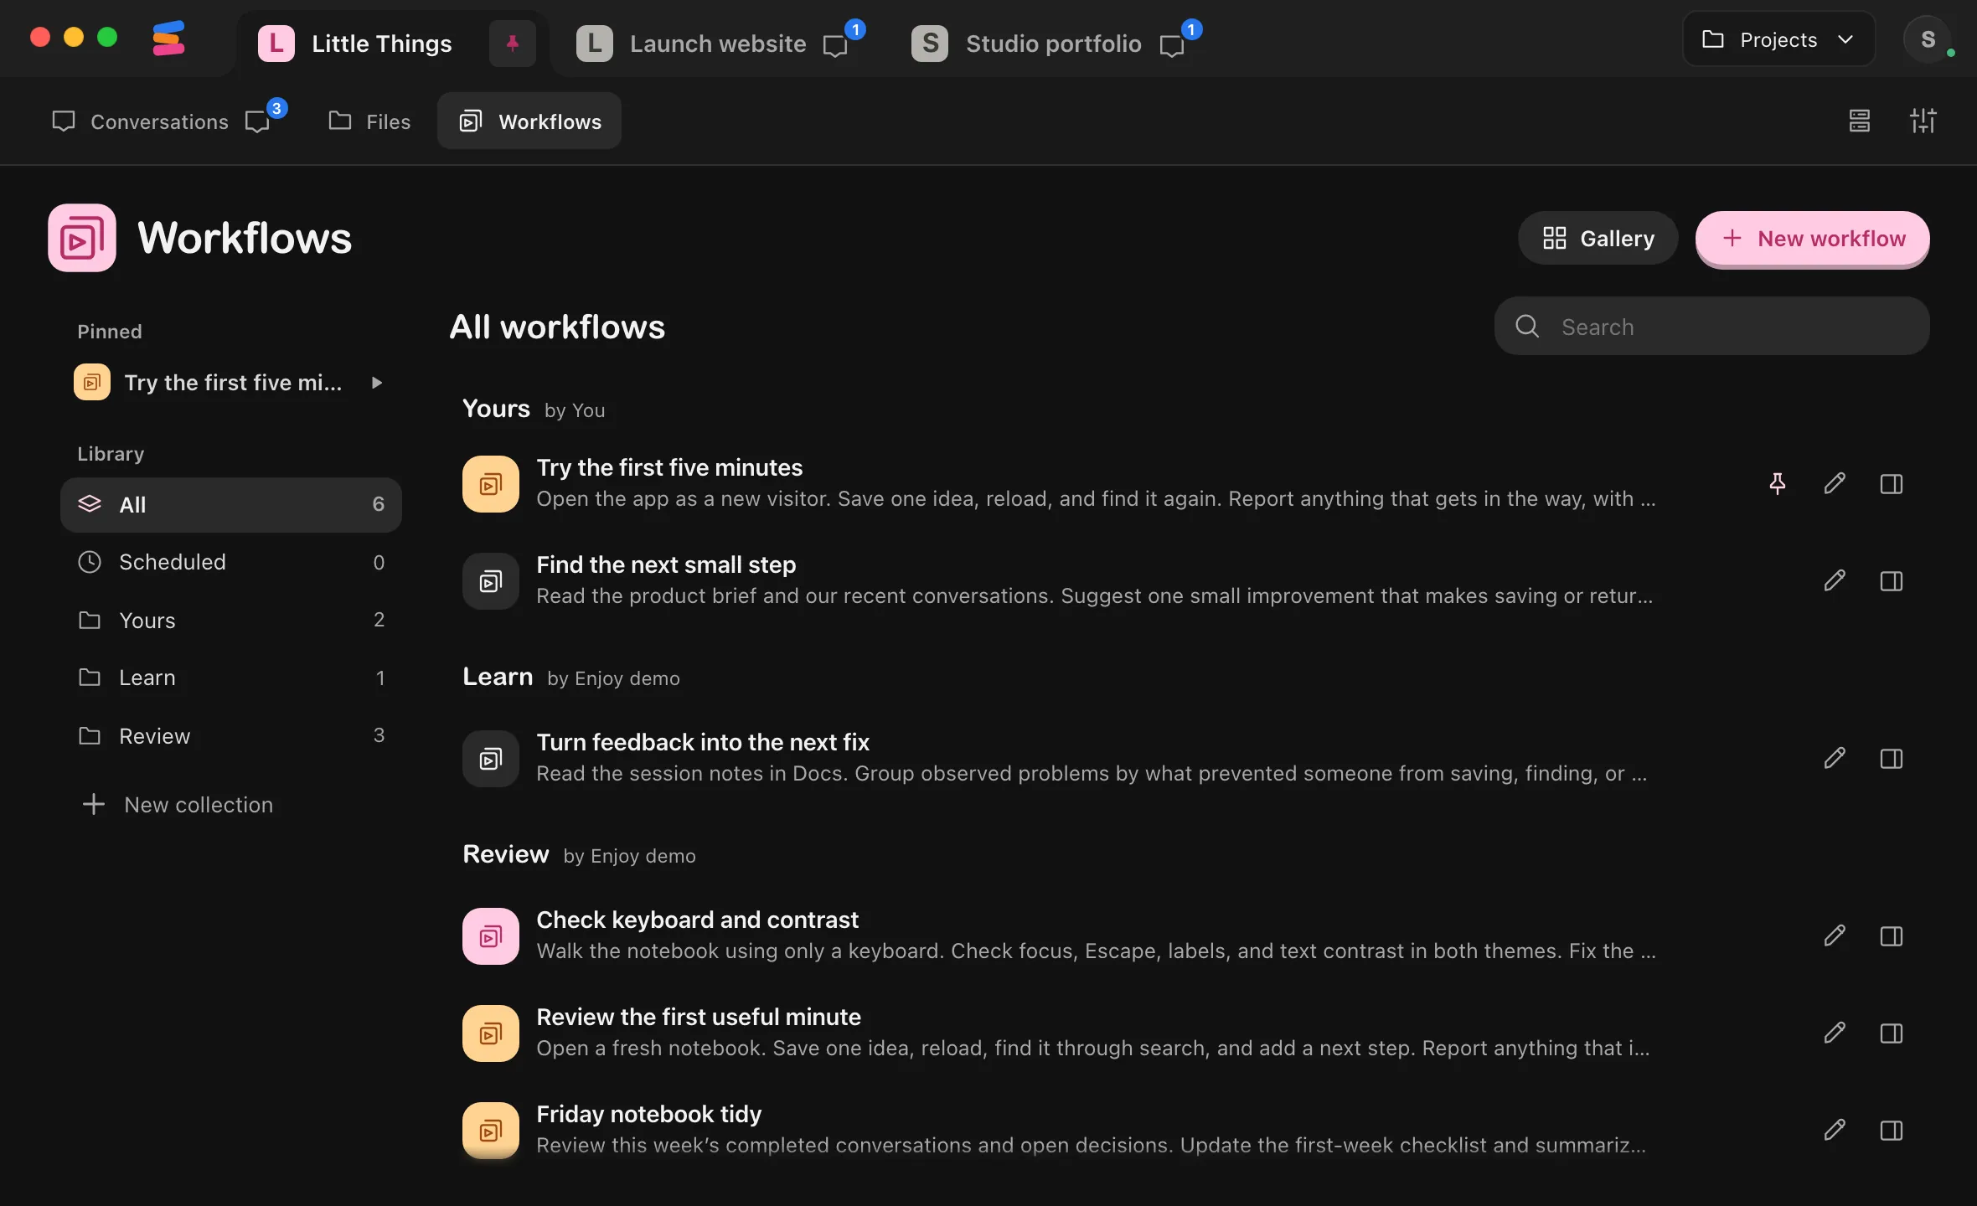Open side panel for Try the first five minutes
The height and width of the screenshot is (1206, 1977).
(1891, 483)
